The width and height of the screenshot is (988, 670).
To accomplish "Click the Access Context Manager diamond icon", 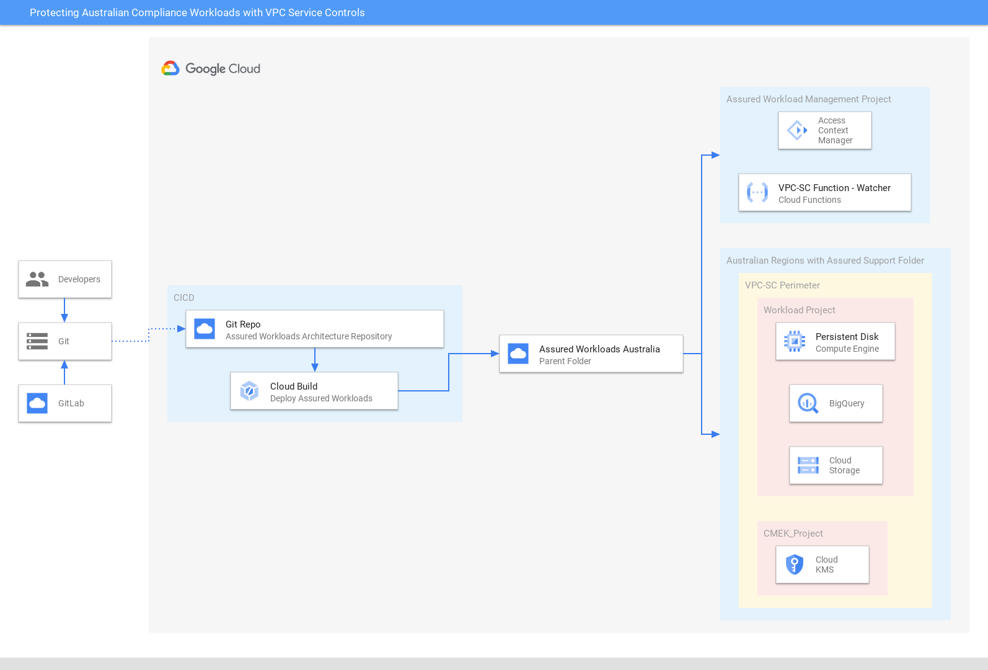I will click(797, 130).
